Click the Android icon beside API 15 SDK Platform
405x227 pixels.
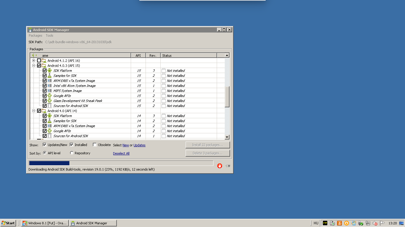coord(50,71)
